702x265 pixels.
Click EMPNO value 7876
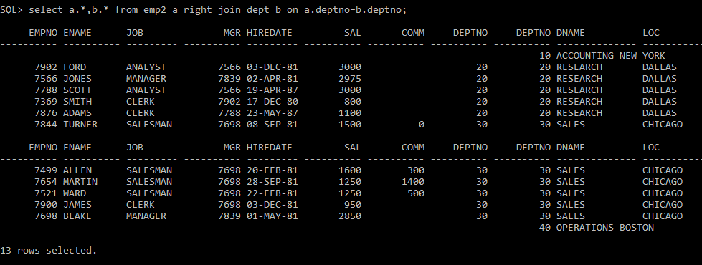point(46,113)
